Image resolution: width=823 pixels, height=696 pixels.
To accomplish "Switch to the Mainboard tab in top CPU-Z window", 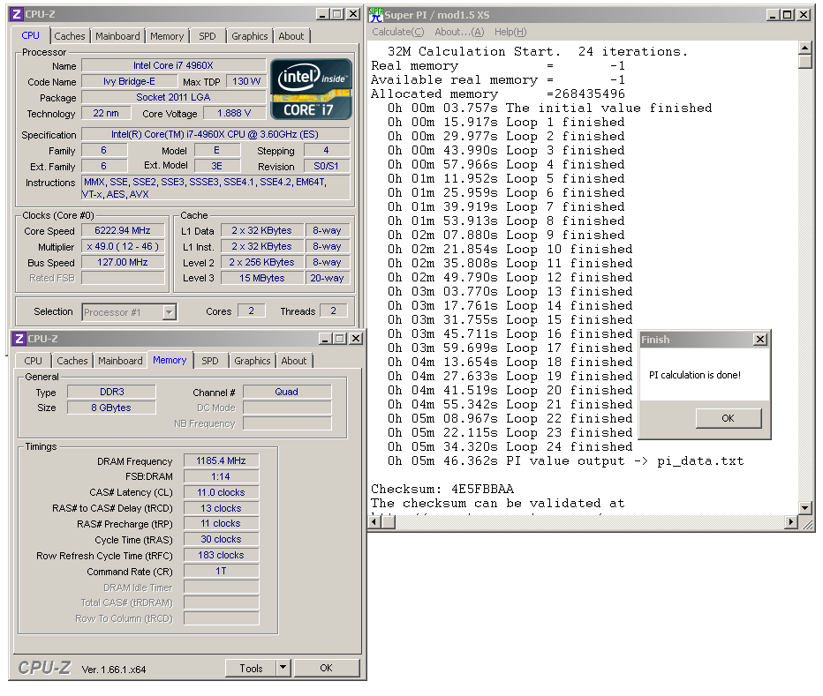I will (117, 36).
